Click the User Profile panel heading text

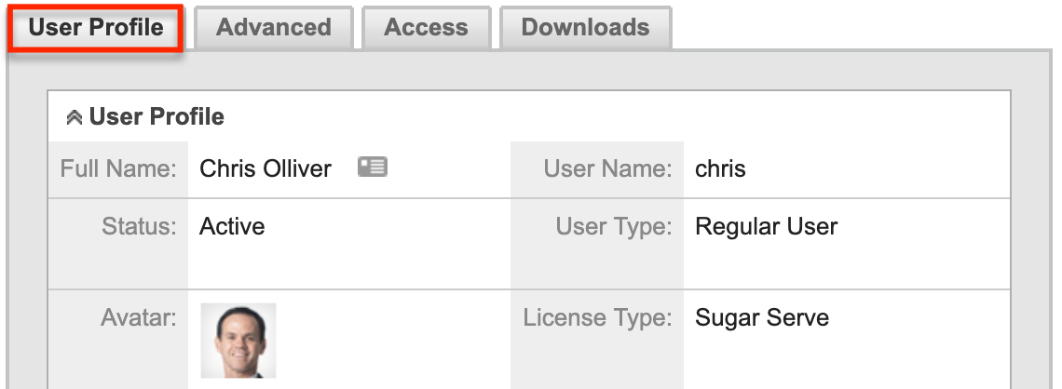157,117
